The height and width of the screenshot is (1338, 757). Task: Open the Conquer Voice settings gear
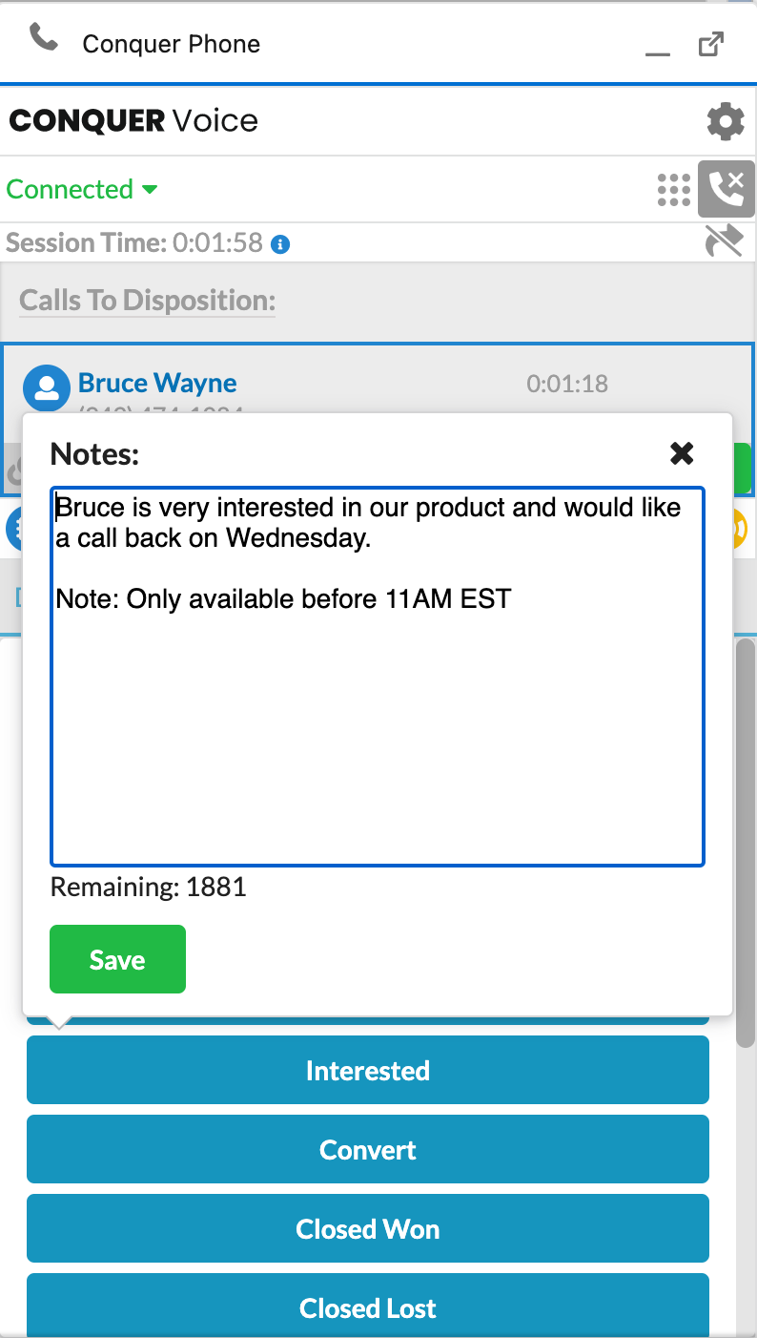tap(726, 121)
